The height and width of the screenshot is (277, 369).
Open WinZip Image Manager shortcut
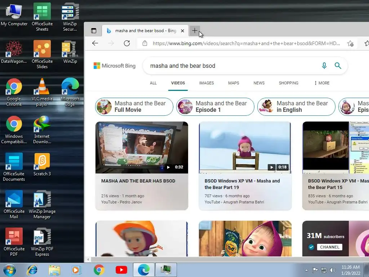click(x=42, y=205)
